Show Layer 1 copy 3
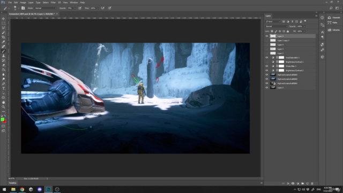 point(267,41)
